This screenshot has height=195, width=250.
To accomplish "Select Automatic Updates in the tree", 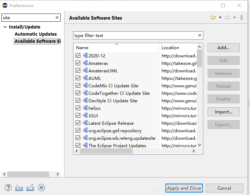I will 36,34.
